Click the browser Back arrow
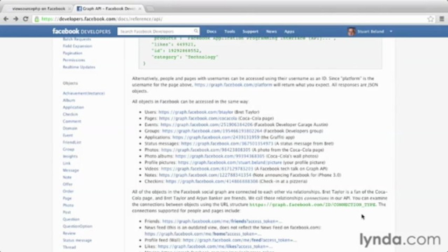Viewport: 448px width, 252px height. pos(6,19)
